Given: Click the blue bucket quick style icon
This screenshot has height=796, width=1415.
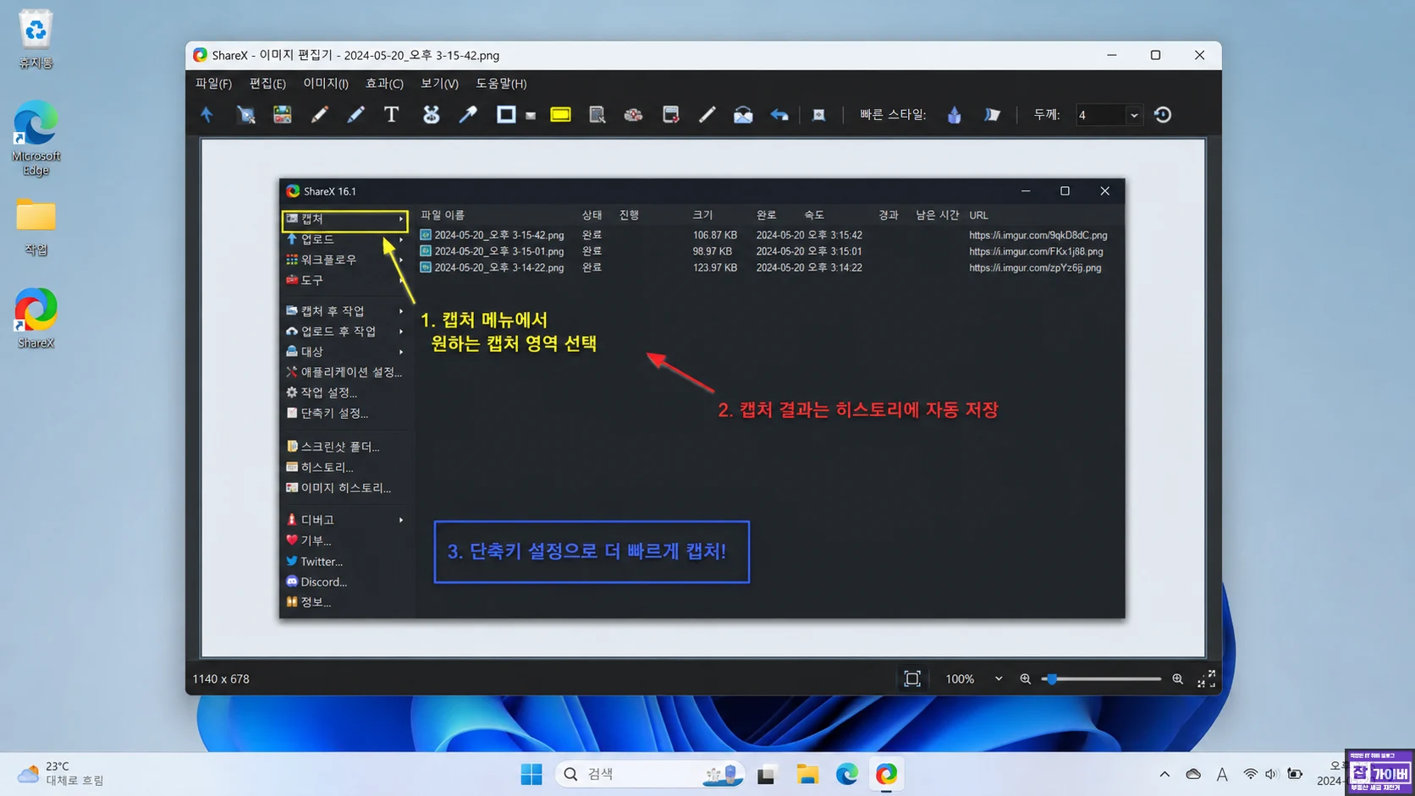Looking at the screenshot, I should point(955,114).
